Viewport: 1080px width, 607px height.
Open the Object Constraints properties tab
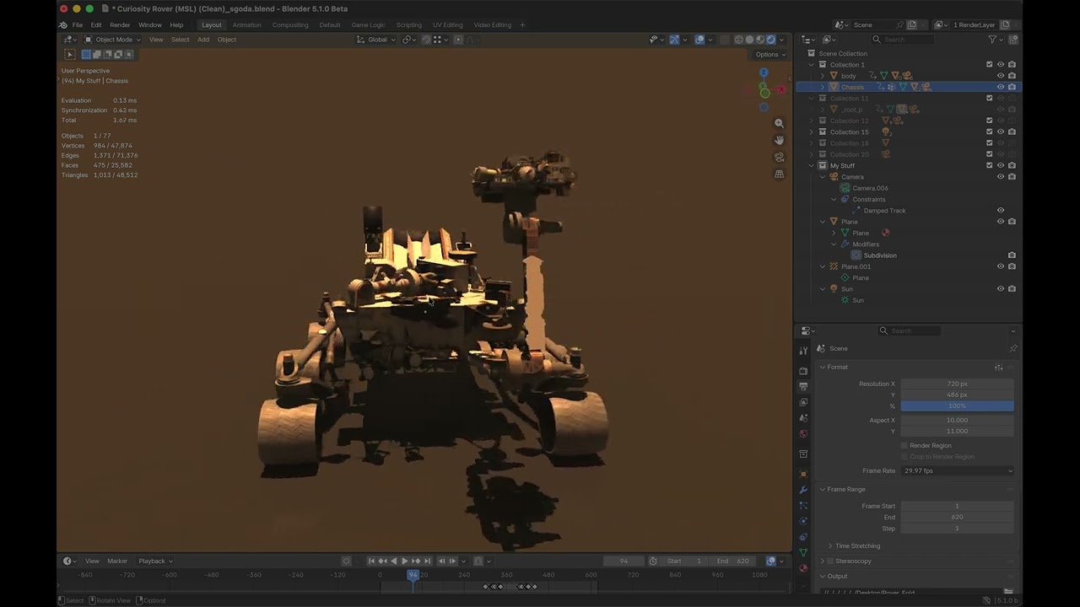pyautogui.click(x=803, y=537)
